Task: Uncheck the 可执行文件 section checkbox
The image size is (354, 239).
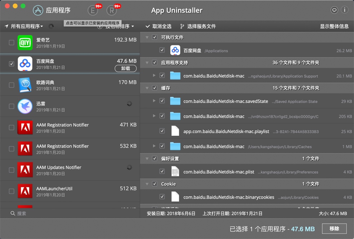Action: [155, 37]
